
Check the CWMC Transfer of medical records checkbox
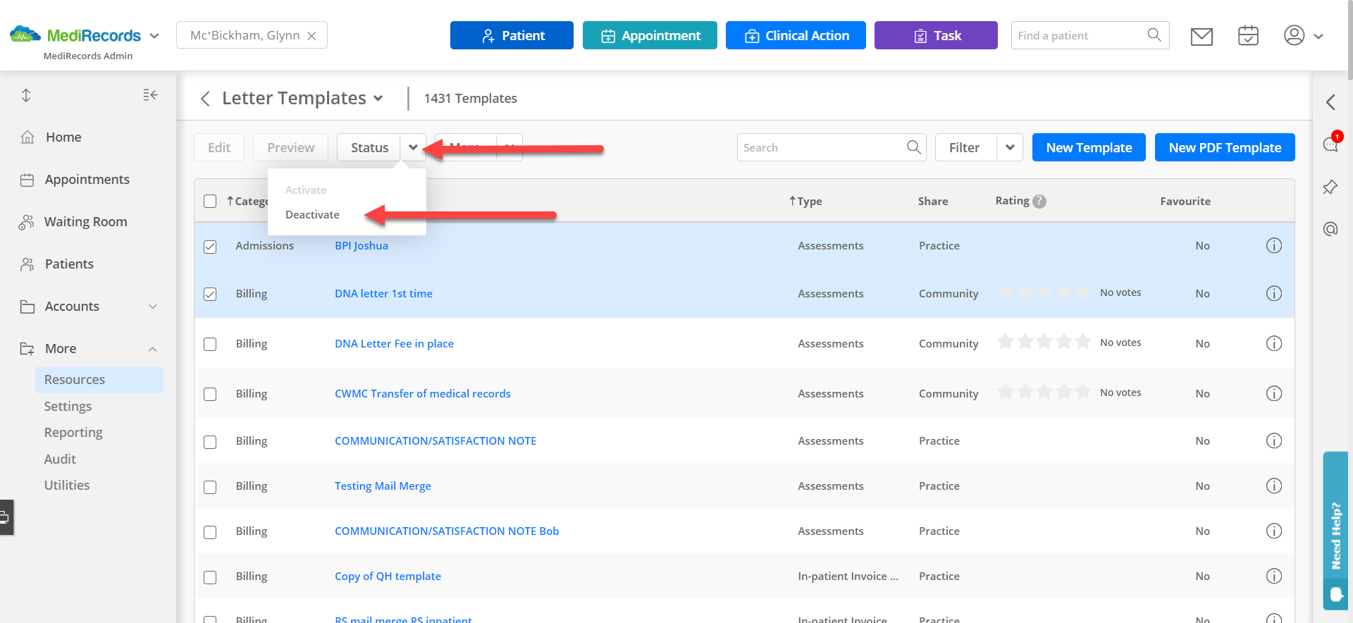210,394
